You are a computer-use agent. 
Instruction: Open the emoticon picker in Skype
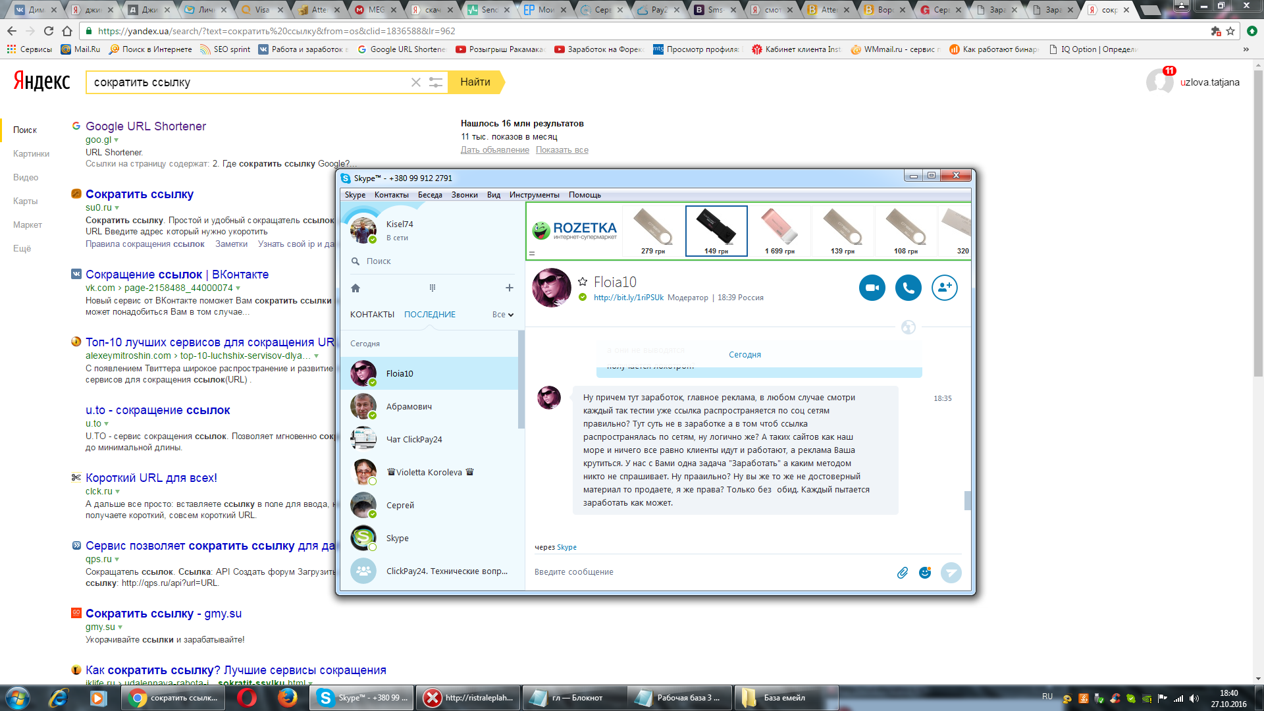925,573
